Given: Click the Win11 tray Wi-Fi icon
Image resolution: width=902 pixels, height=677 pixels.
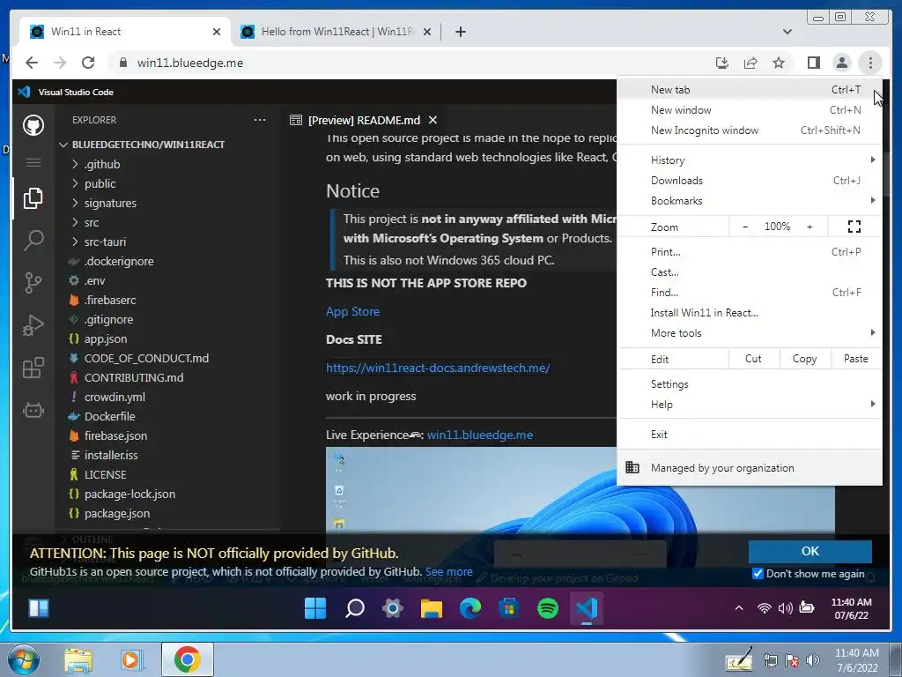Looking at the screenshot, I should [x=764, y=608].
